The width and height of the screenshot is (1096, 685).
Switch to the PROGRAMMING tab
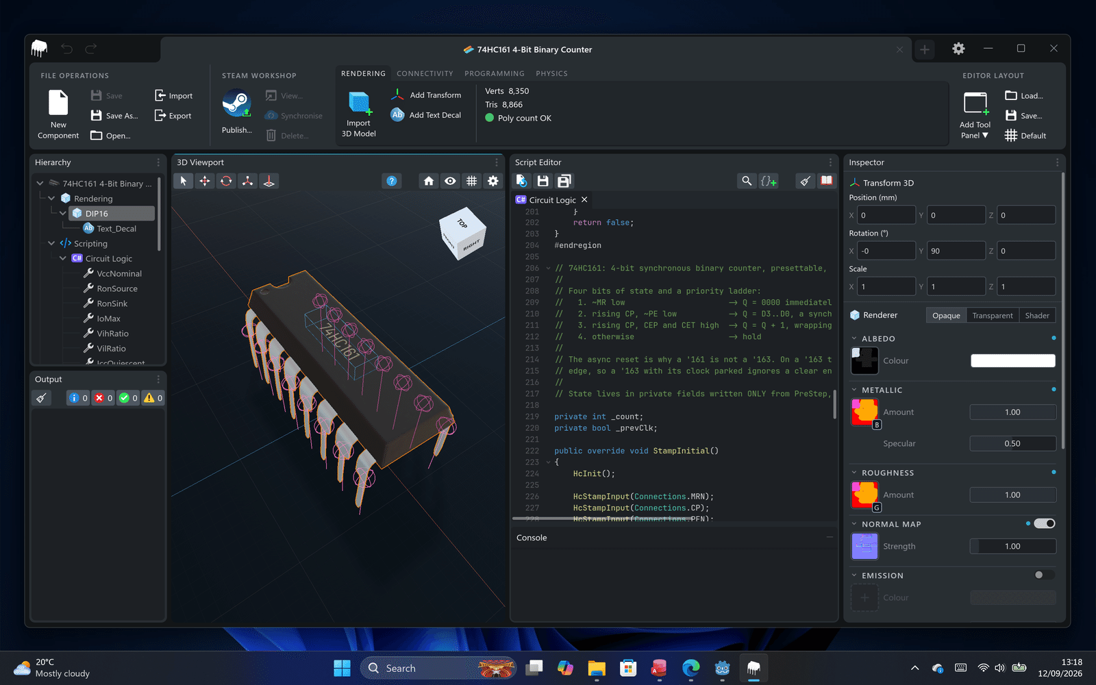coord(495,73)
